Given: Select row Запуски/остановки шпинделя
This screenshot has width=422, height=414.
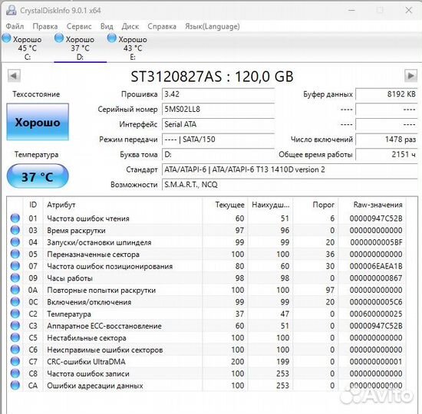Looking at the screenshot, I should click(206, 242).
